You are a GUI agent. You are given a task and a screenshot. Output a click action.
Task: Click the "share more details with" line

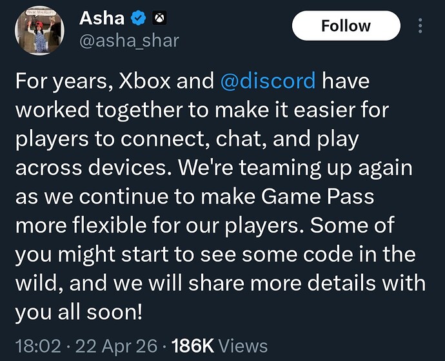307,283
